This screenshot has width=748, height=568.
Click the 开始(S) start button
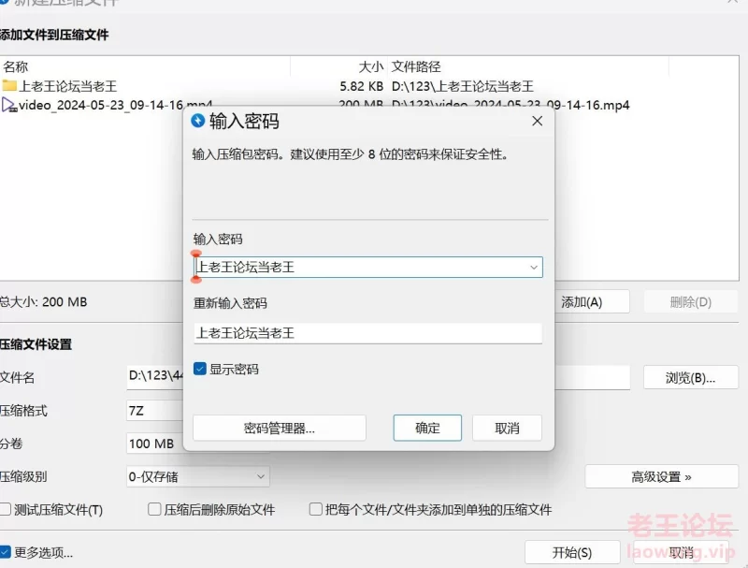(x=572, y=553)
